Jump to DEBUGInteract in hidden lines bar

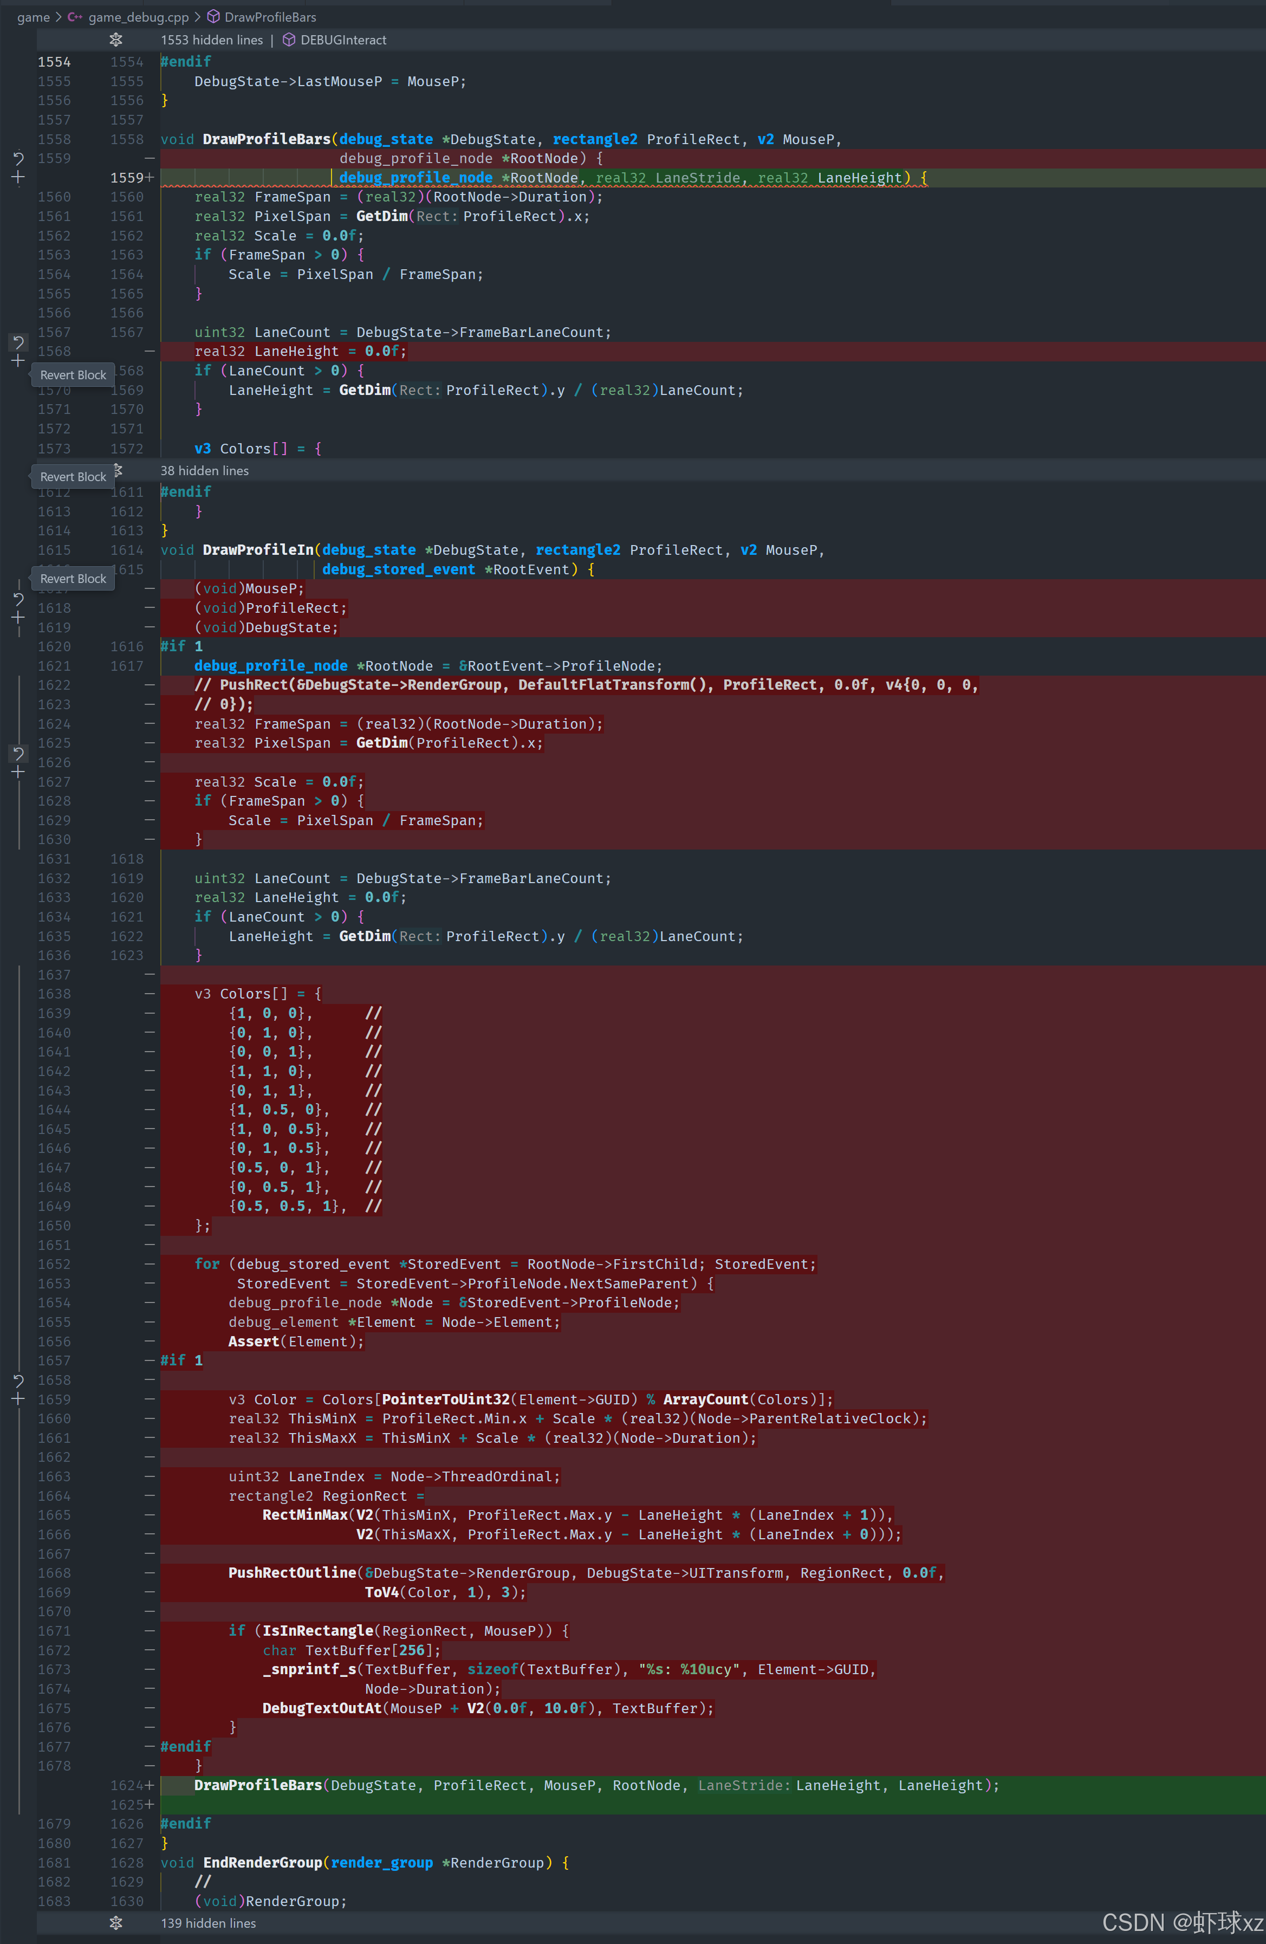pos(342,40)
